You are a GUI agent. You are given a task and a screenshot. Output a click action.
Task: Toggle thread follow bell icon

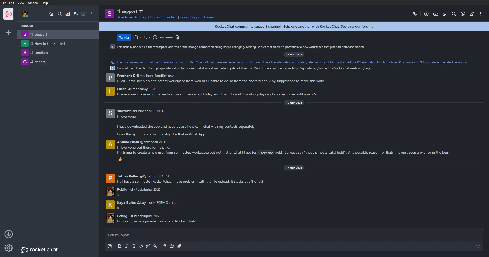(x=178, y=37)
